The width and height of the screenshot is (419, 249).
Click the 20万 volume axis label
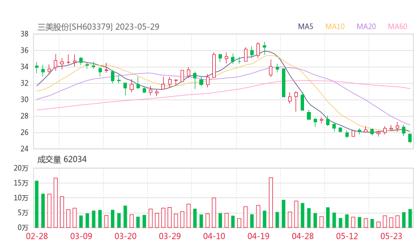tap(21, 168)
